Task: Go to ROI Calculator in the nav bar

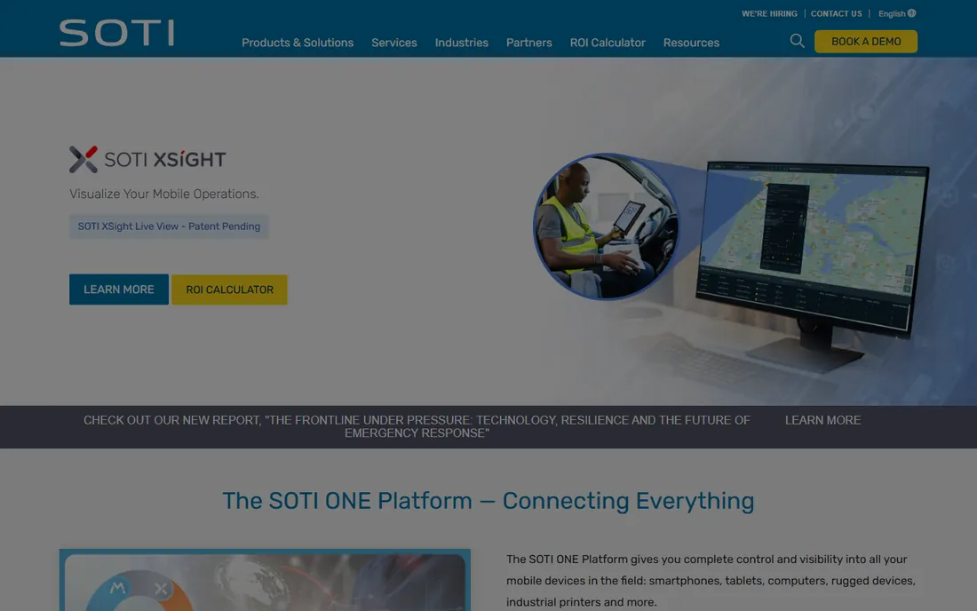Action: pyautogui.click(x=608, y=43)
